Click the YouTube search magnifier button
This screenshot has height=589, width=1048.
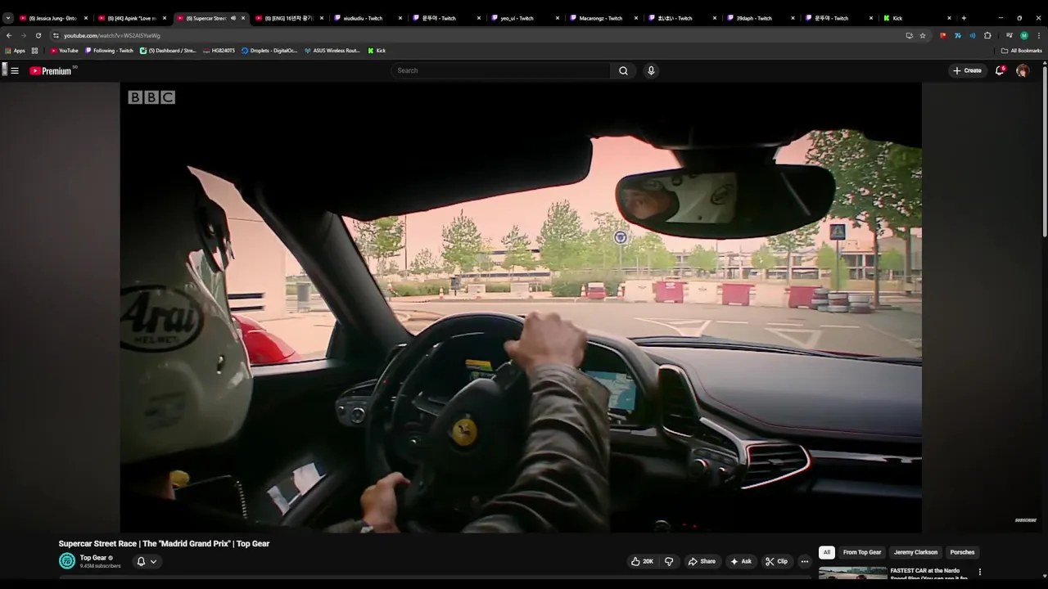[623, 70]
